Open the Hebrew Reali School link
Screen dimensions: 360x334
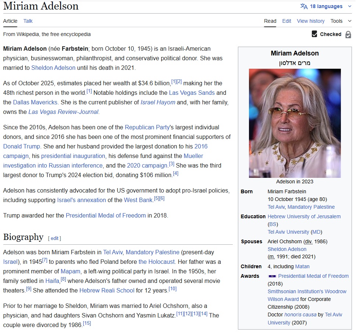point(107,291)
